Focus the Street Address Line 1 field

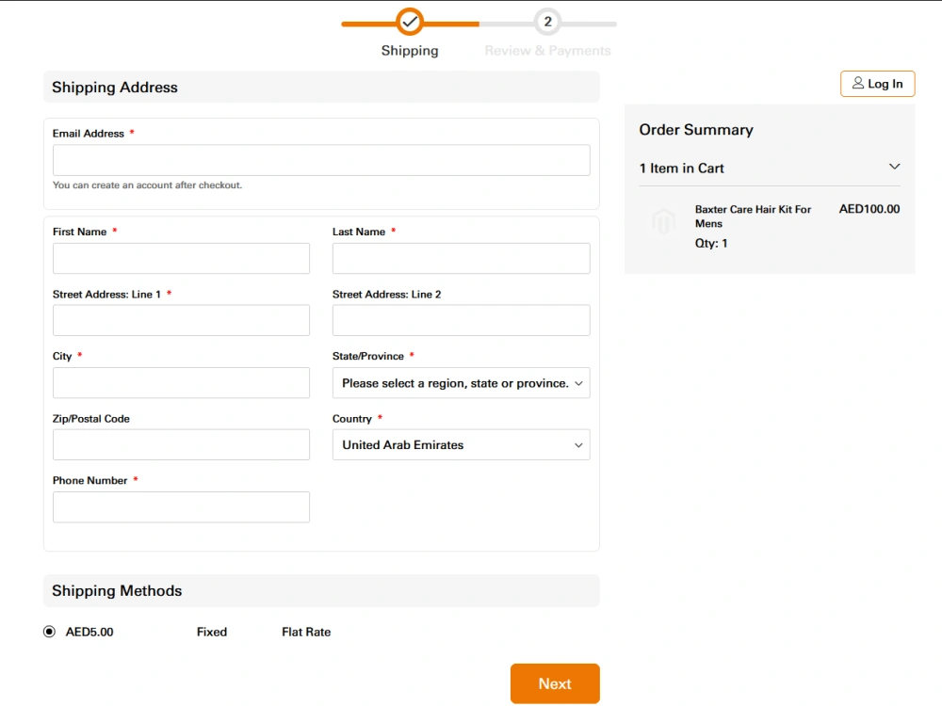click(181, 320)
